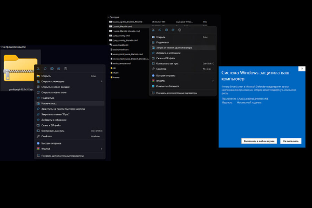Close the Windows SmartScreen protection dialog
Image resolution: width=312 pixels, height=208 pixels.
pos(302,69)
